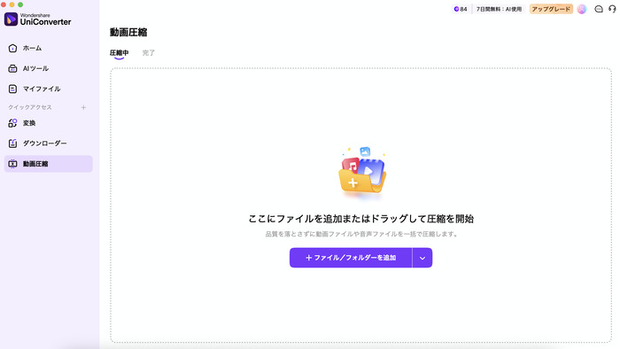Click the 変換 convert icon
Screen dimensions: 620x349
point(12,123)
